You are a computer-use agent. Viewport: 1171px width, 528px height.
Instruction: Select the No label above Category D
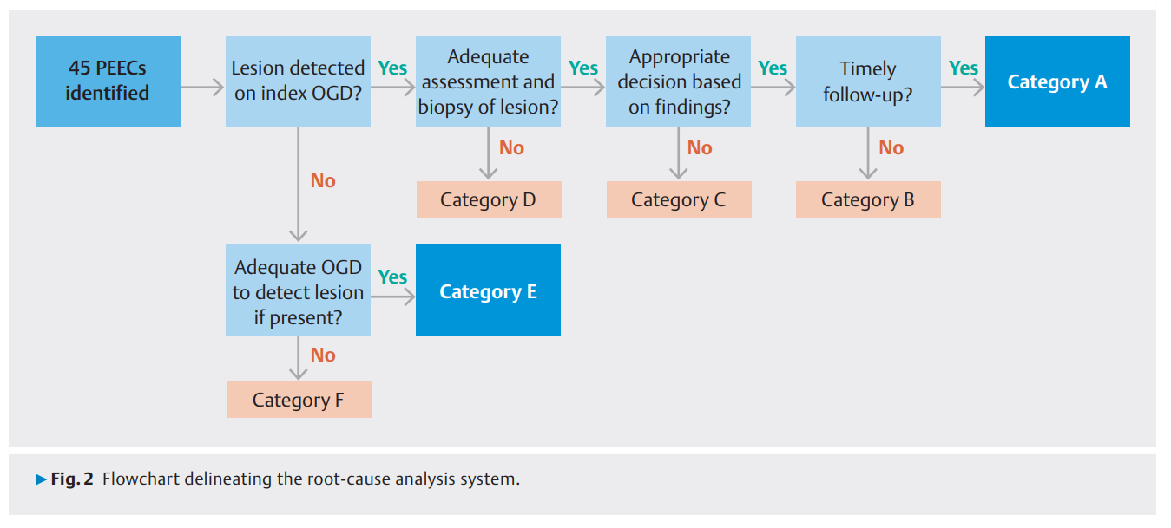[511, 148]
